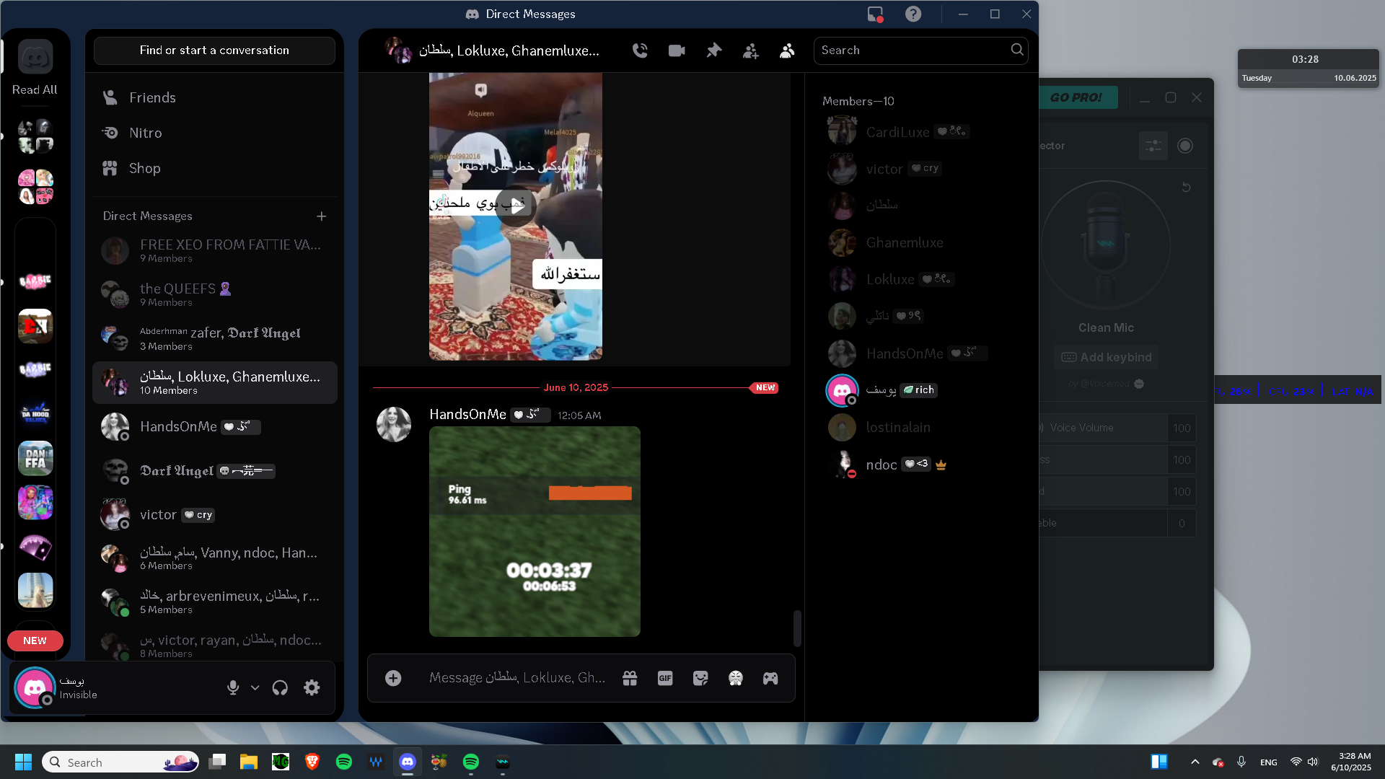Open pinned messages
Screen dimensions: 1385x779
[713, 50]
